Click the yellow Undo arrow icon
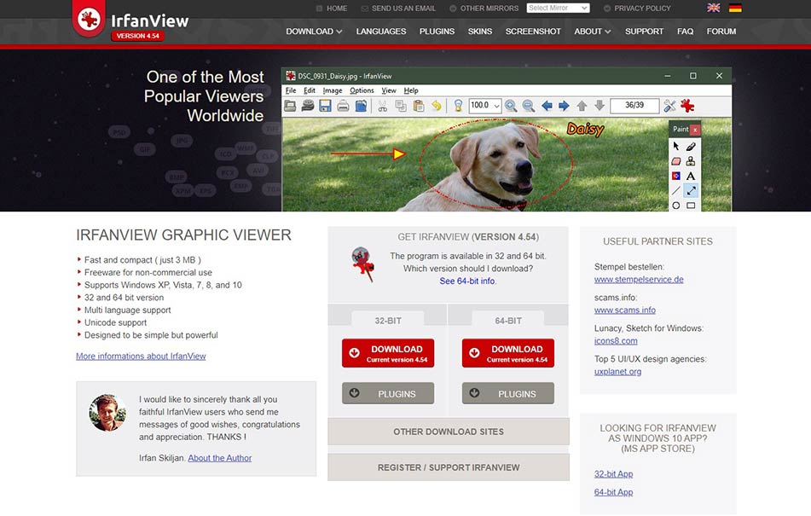This screenshot has height=516, width=811. [x=437, y=106]
